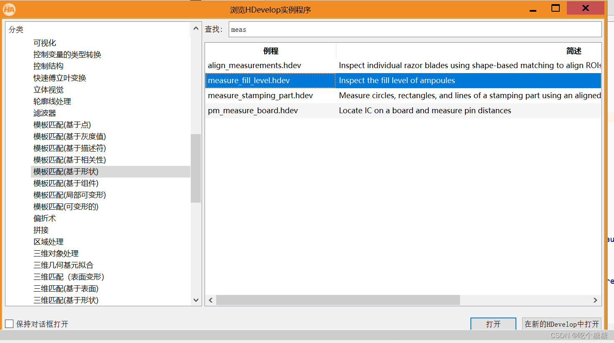614x343 pixels.
Task: Select the 模板匹配(基于相关性) category
Action: tap(69, 160)
